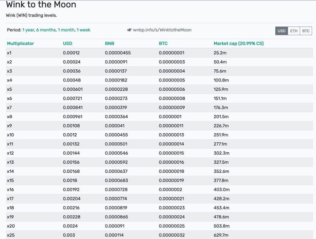Click the x1 multiplicator cell
316x239 pixels.
pyautogui.click(x=9, y=53)
